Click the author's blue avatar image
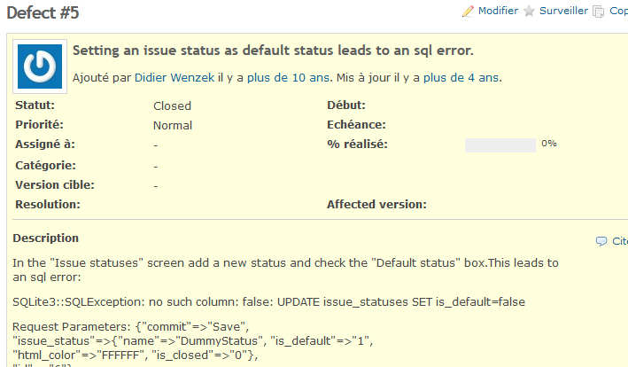The height and width of the screenshot is (367, 628). [40, 66]
